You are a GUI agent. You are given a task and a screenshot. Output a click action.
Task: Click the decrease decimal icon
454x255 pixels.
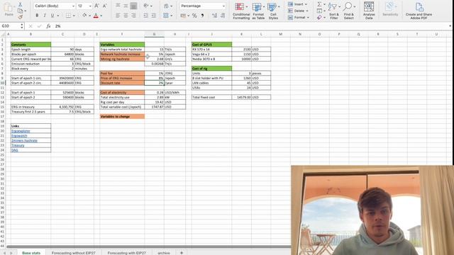tap(223, 16)
